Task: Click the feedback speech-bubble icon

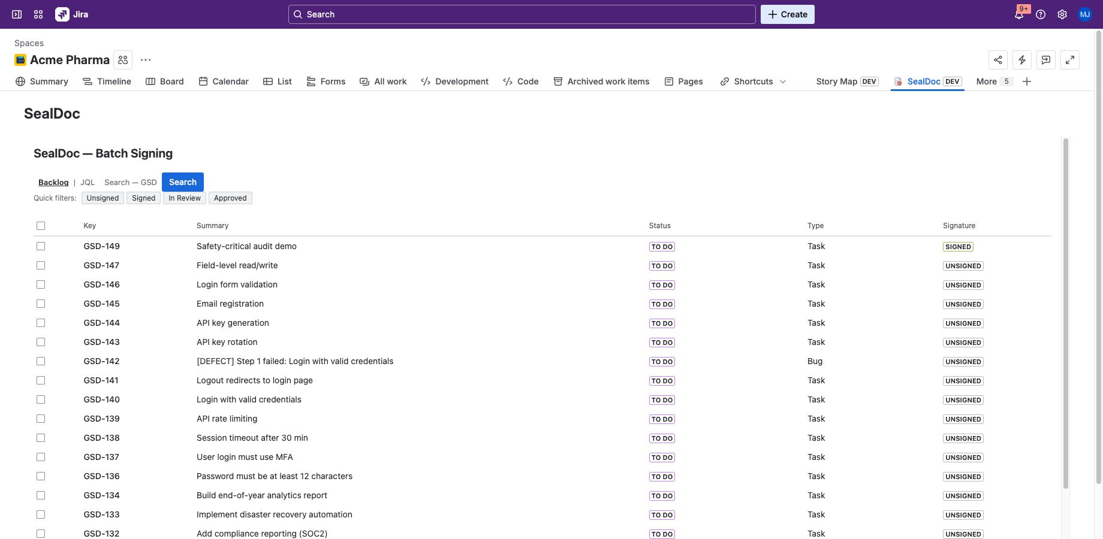Action: 1046,60
